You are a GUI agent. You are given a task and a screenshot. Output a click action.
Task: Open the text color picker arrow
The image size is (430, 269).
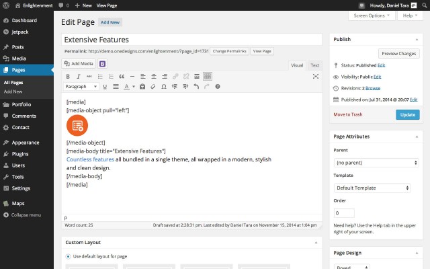pos(134,86)
